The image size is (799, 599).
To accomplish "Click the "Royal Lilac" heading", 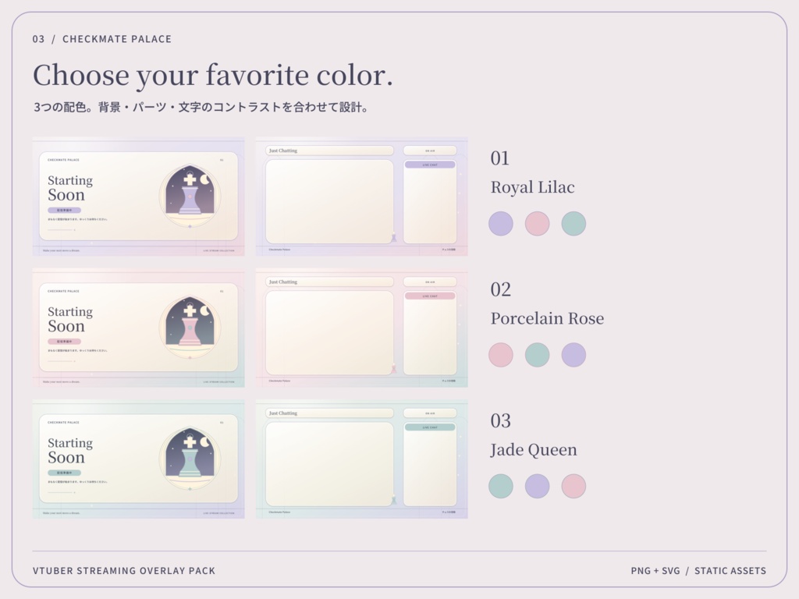I will 532,187.
